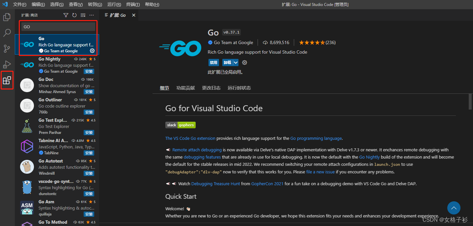Open the 'file a new issue' link
This screenshot has height=226, width=473.
320,172
